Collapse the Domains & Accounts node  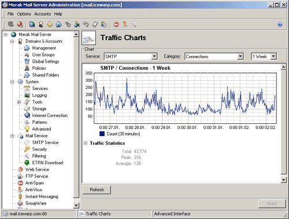[12, 41]
